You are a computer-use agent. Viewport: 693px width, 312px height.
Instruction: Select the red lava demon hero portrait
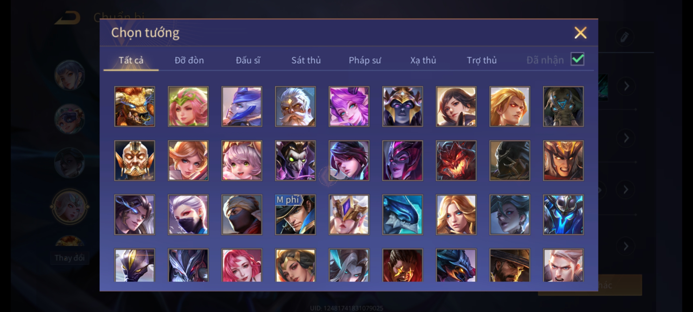coord(456,161)
